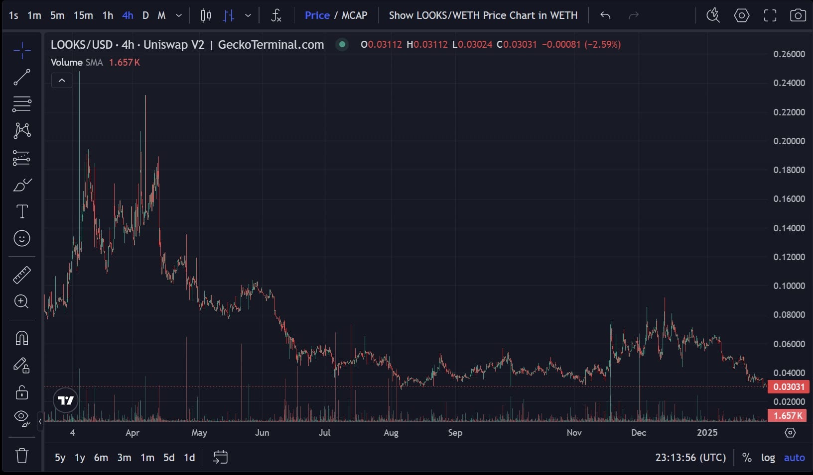
Task: Select the XABCD pattern tool
Action: point(21,130)
